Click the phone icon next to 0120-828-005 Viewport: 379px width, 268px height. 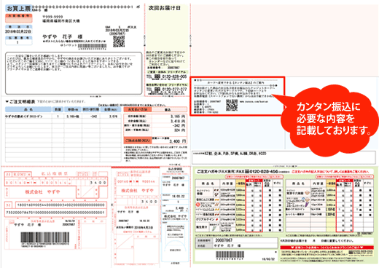click(157, 76)
